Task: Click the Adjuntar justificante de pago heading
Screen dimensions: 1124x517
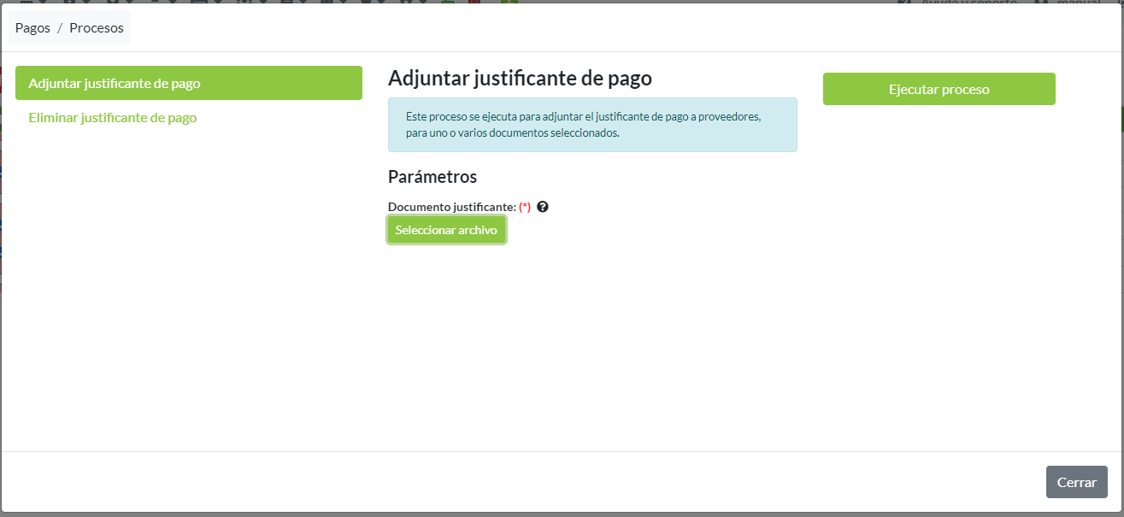Action: click(x=520, y=79)
